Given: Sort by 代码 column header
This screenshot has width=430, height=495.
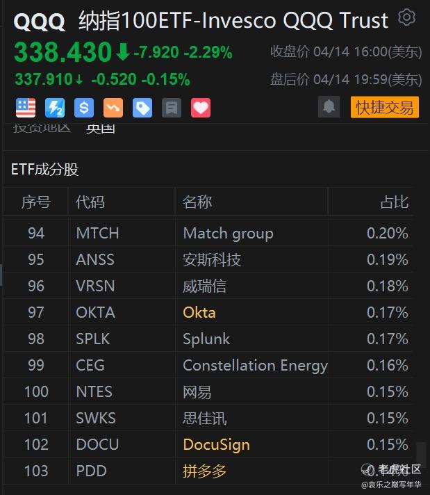Looking at the screenshot, I should (90, 202).
